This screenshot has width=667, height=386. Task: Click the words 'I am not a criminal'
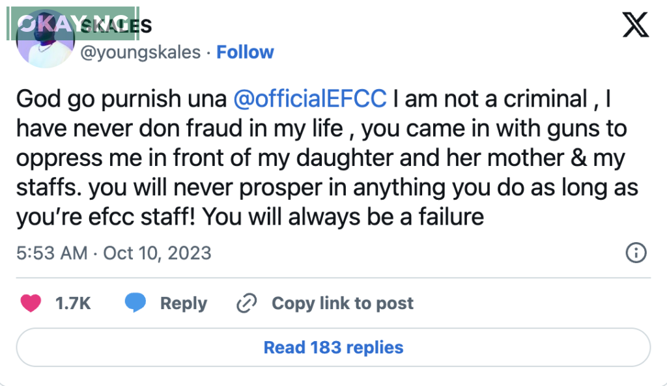click(x=492, y=99)
